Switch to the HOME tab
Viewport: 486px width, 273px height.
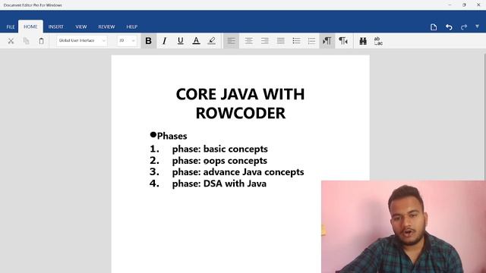pyautogui.click(x=30, y=27)
